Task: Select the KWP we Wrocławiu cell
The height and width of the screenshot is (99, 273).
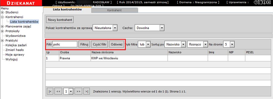Action: pos(129,58)
